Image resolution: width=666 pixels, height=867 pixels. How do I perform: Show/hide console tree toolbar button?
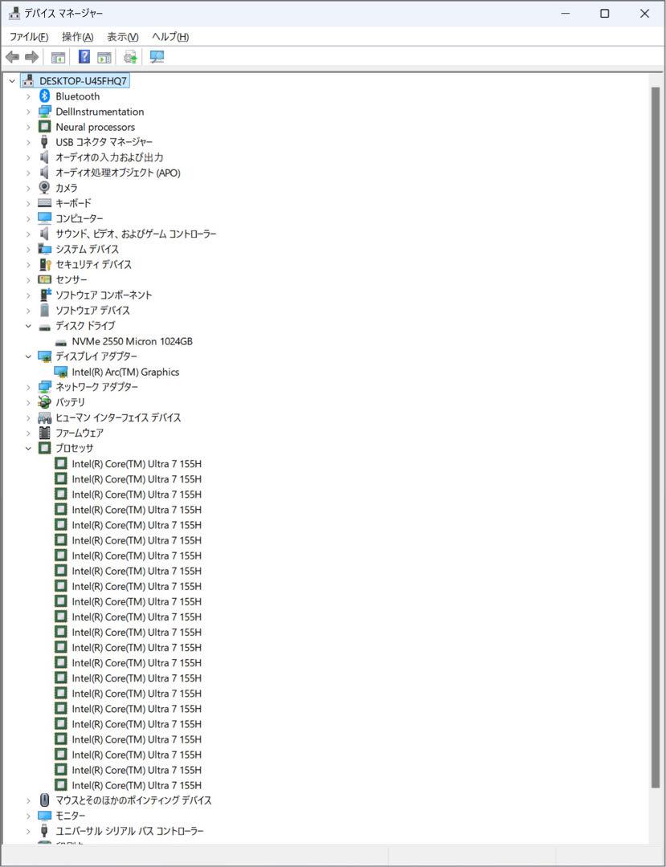pyautogui.click(x=58, y=57)
